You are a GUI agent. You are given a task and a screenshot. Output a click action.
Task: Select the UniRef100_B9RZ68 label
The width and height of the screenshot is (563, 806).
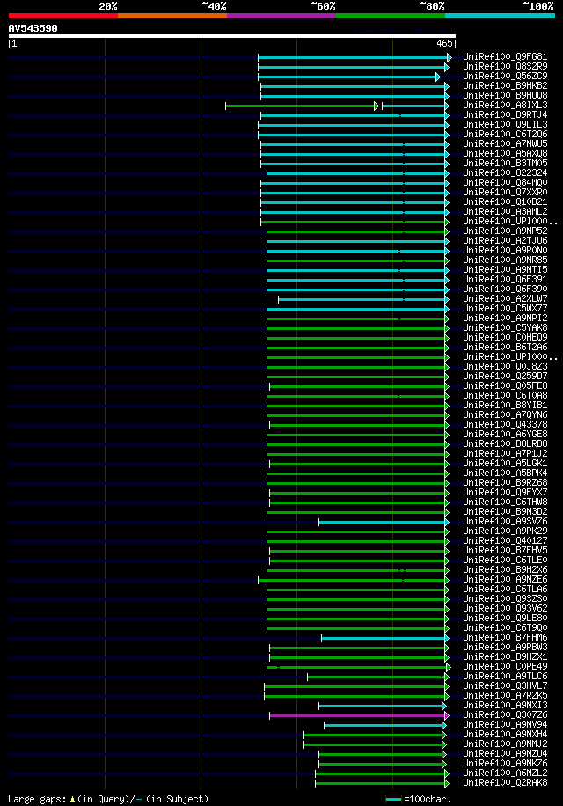tap(505, 483)
